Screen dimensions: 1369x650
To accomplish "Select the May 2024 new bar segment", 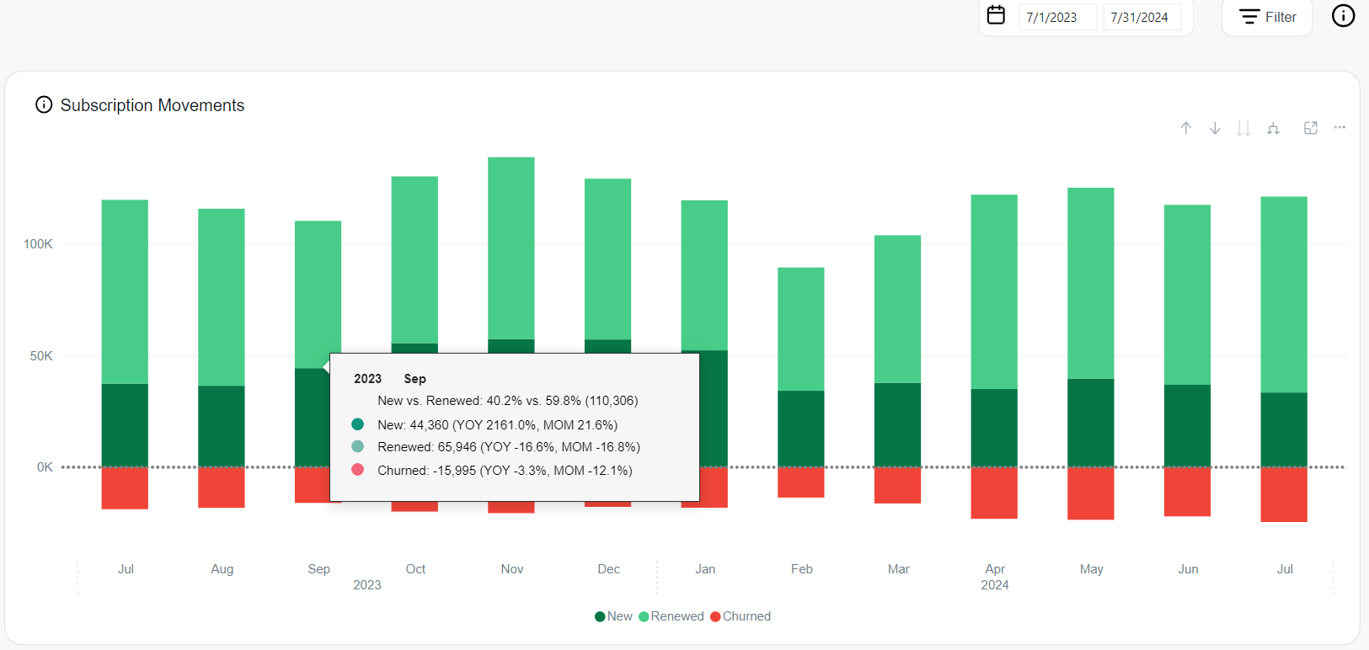I will click(1091, 423).
